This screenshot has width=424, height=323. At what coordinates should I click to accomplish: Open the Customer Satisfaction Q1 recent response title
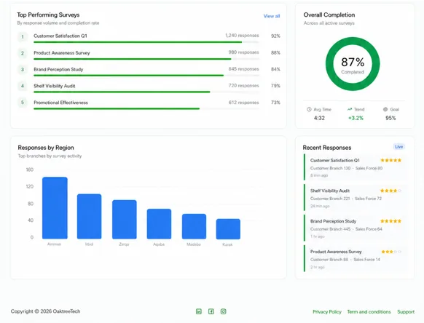pyautogui.click(x=335, y=161)
